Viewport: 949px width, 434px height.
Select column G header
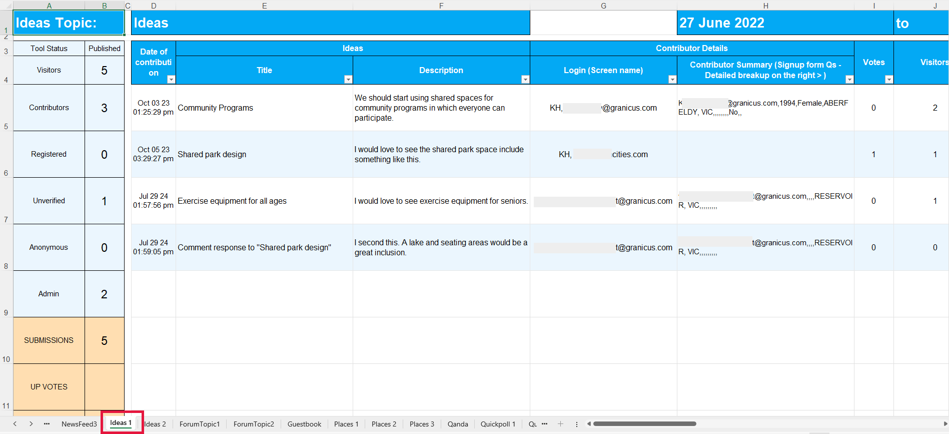pos(603,6)
